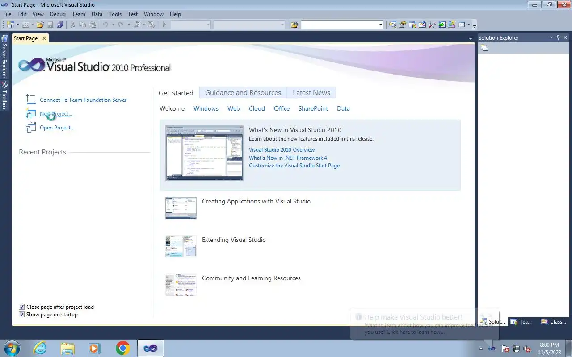
Task: Click the Open File folder icon in toolbar
Action: 40,25
